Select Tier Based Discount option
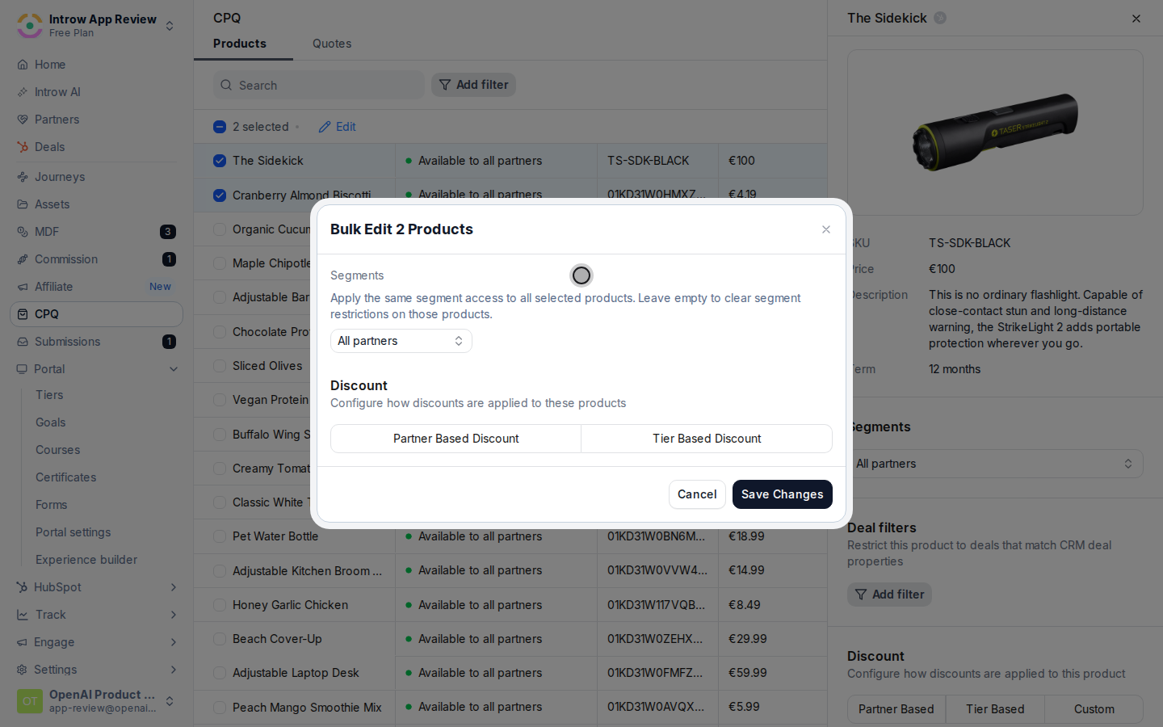Image resolution: width=1163 pixels, height=727 pixels. coord(707,439)
